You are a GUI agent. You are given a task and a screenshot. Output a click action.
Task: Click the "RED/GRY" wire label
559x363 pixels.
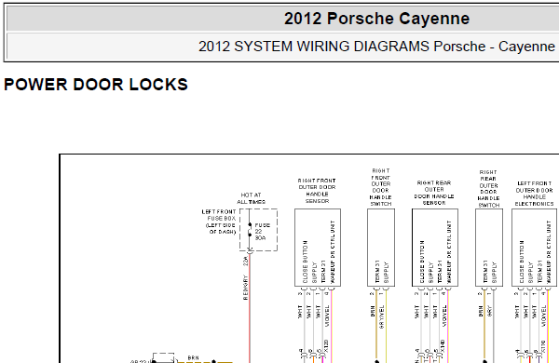[x=245, y=287]
